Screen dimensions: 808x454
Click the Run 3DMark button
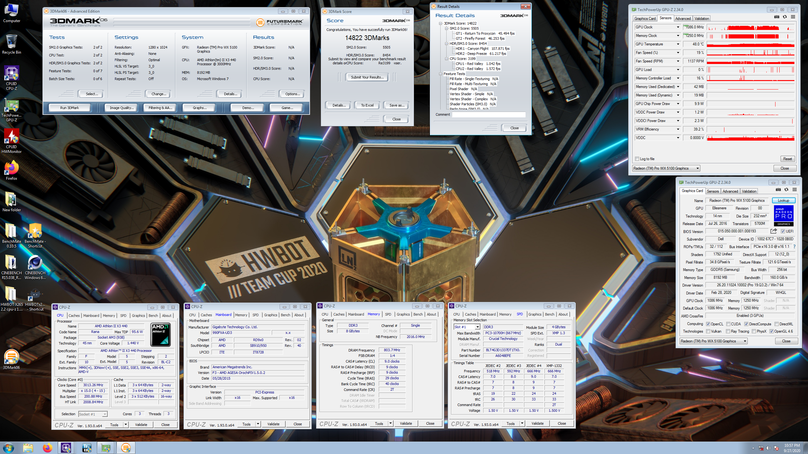coord(69,108)
